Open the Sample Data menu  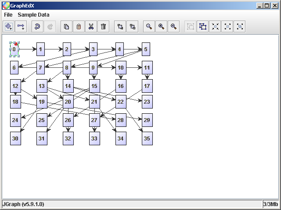tap(33, 14)
